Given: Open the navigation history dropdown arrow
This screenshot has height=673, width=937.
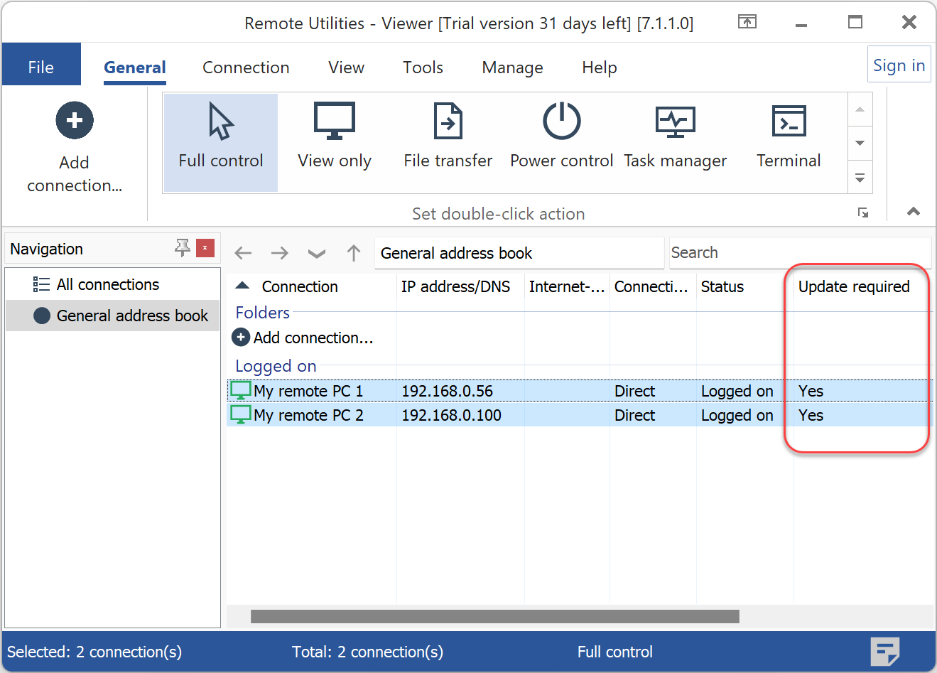Looking at the screenshot, I should click(x=317, y=253).
